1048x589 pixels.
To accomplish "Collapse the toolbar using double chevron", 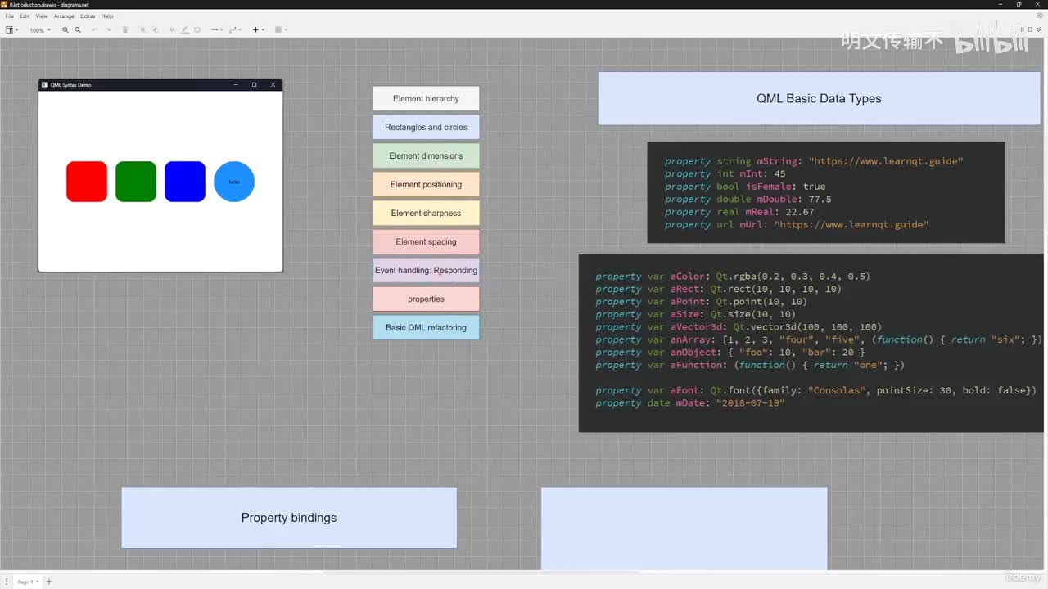I will click(x=1038, y=30).
